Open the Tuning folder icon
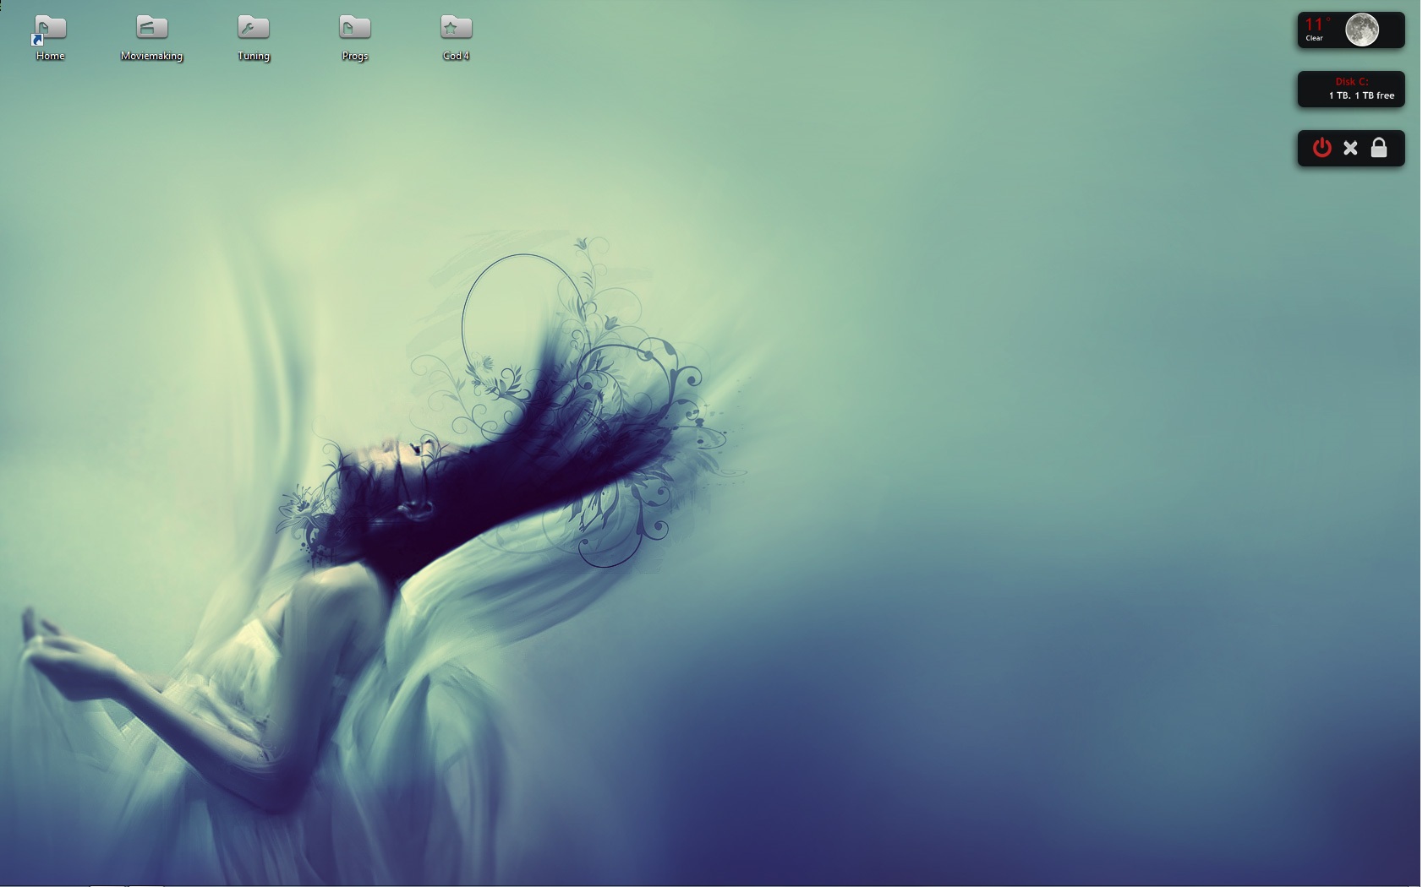This screenshot has height=887, width=1428. (254, 28)
